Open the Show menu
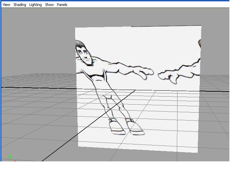Viewport: 246px width, 171px height. (49, 5)
